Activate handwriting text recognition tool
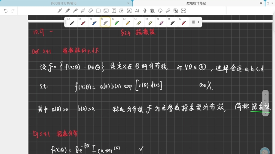Screen dimensions: 275x154 pyautogui.click(x=129, y=11)
